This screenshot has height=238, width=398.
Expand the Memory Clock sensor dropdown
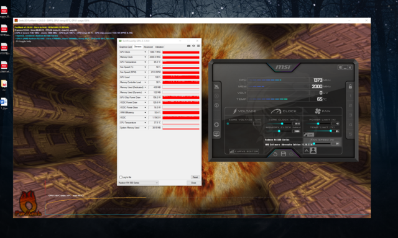[x=145, y=57]
